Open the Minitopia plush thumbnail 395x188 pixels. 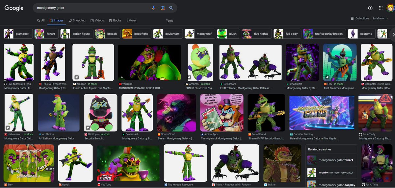coord(100,113)
